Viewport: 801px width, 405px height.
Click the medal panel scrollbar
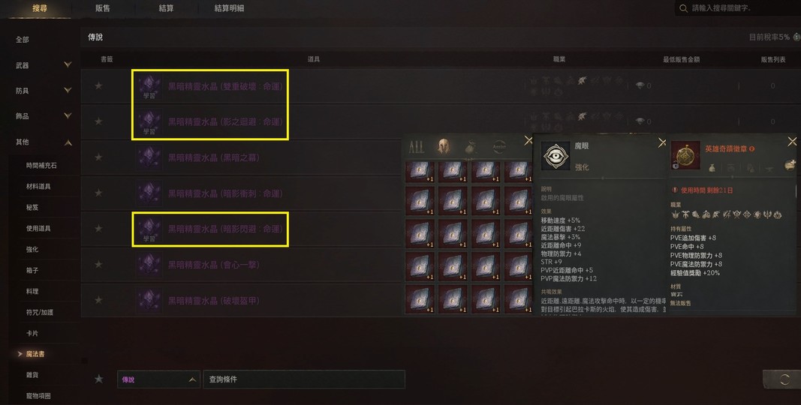[x=797, y=190]
